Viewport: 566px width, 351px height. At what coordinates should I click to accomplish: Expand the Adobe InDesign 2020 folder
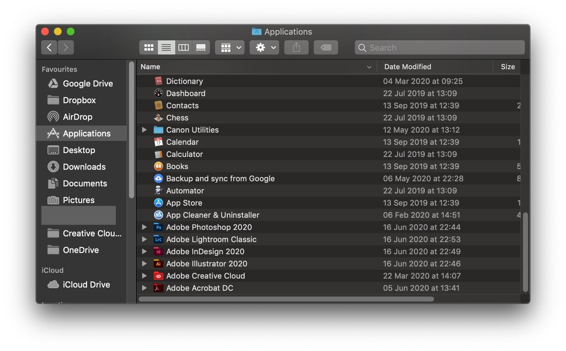coord(144,251)
